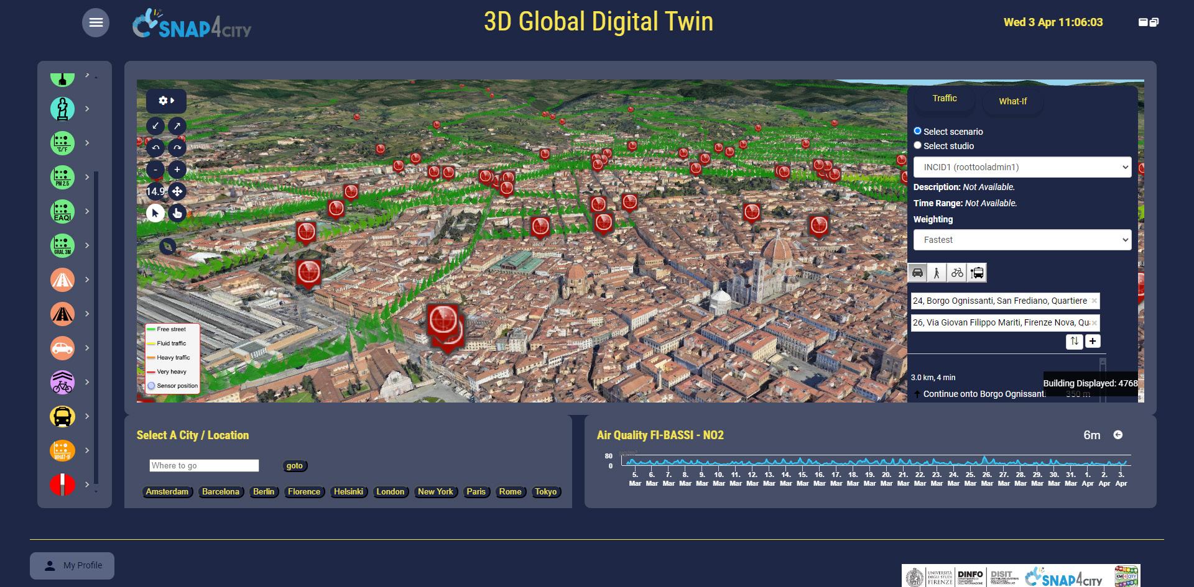Zoom out the map with minus
The height and width of the screenshot is (587, 1194).
[155, 170]
